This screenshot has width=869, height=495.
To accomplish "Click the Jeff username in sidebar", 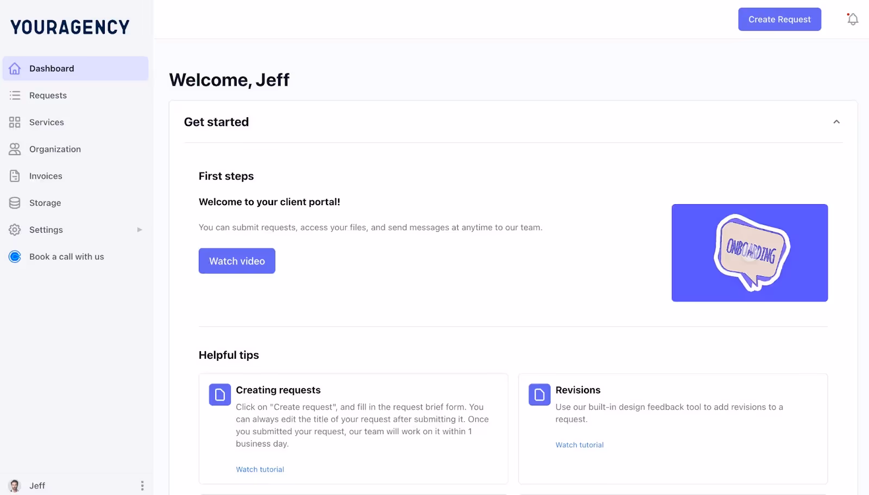I will (x=37, y=486).
